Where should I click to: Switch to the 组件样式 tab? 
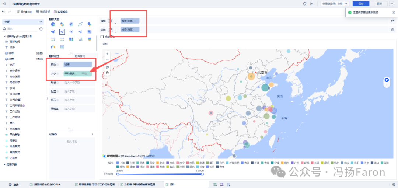pos(80,56)
